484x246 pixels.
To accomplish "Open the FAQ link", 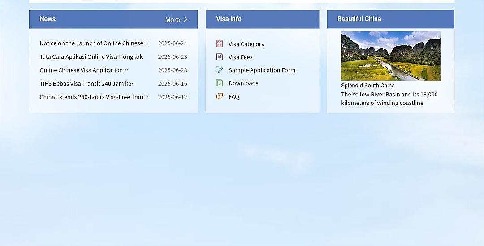I will (233, 97).
